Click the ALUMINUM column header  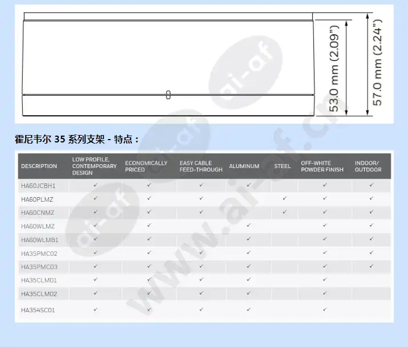tap(244, 166)
